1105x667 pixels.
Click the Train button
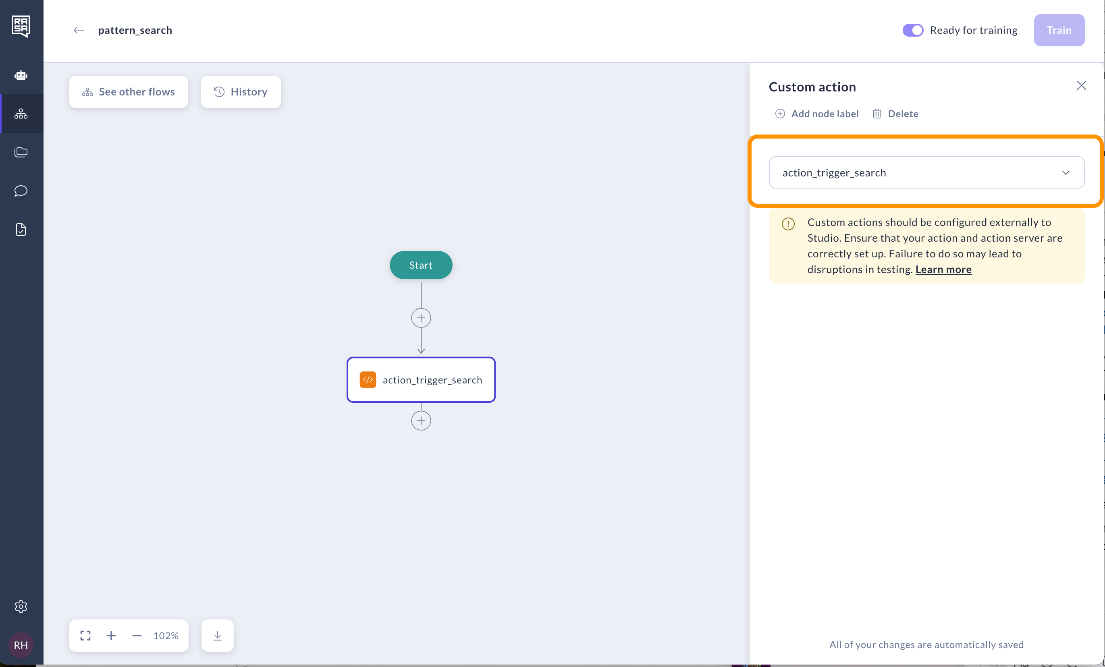[x=1059, y=30]
